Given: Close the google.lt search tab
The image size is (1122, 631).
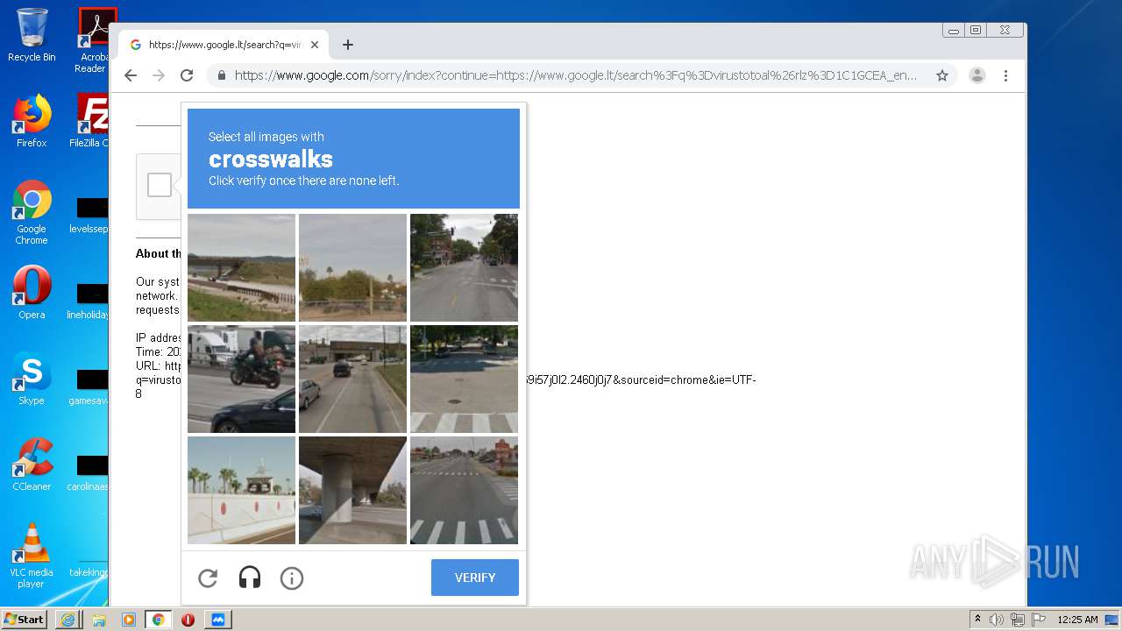Looking at the screenshot, I should [315, 45].
